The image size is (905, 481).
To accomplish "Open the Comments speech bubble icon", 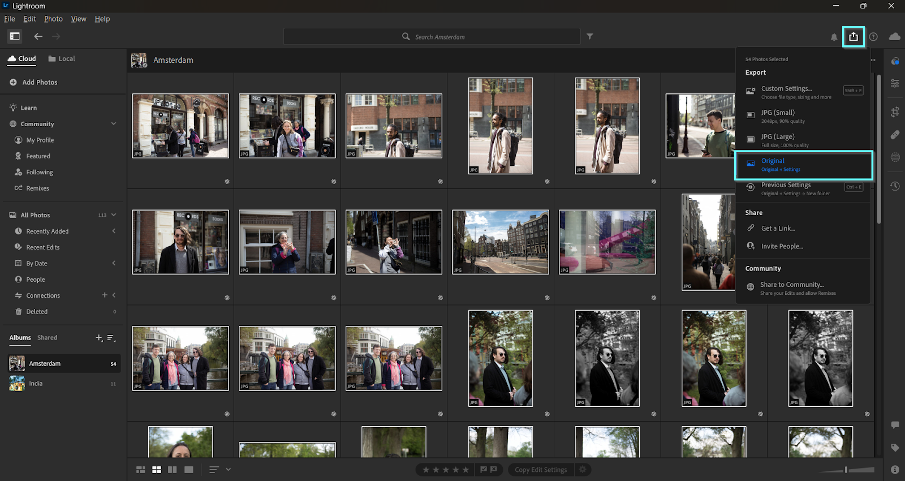I will tap(895, 425).
